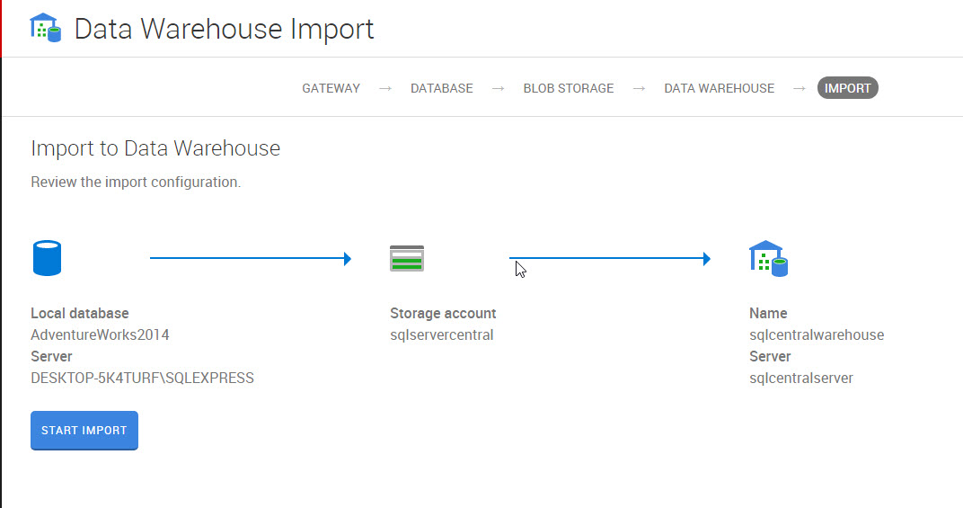Screen dimensions: 963x508
Task: Click the "Import to Data Warehouse" heading
Action: tap(155, 148)
